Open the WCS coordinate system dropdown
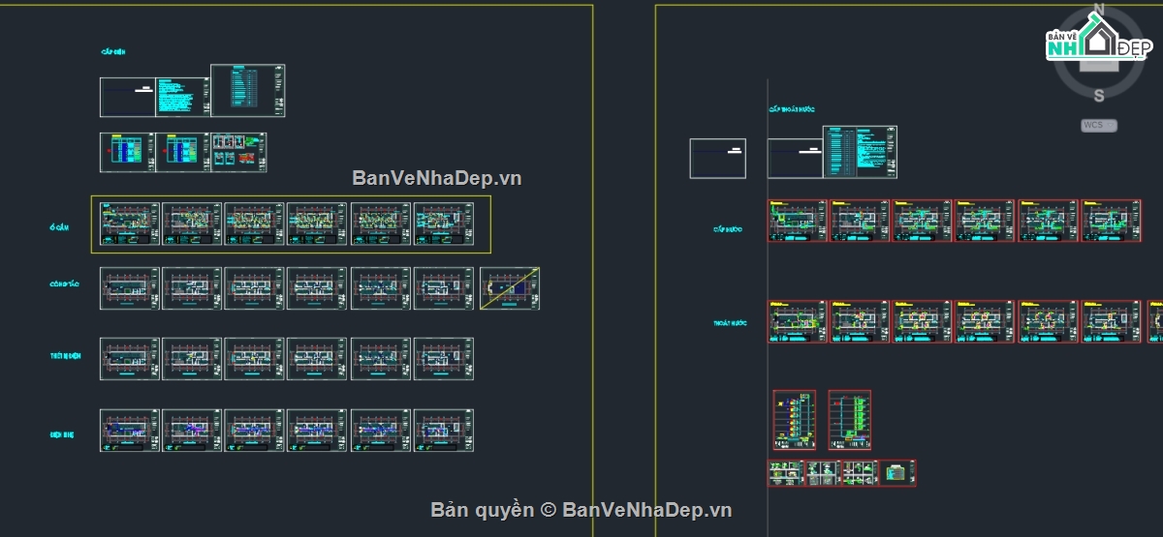The height and width of the screenshot is (537, 1163). pos(1099,125)
